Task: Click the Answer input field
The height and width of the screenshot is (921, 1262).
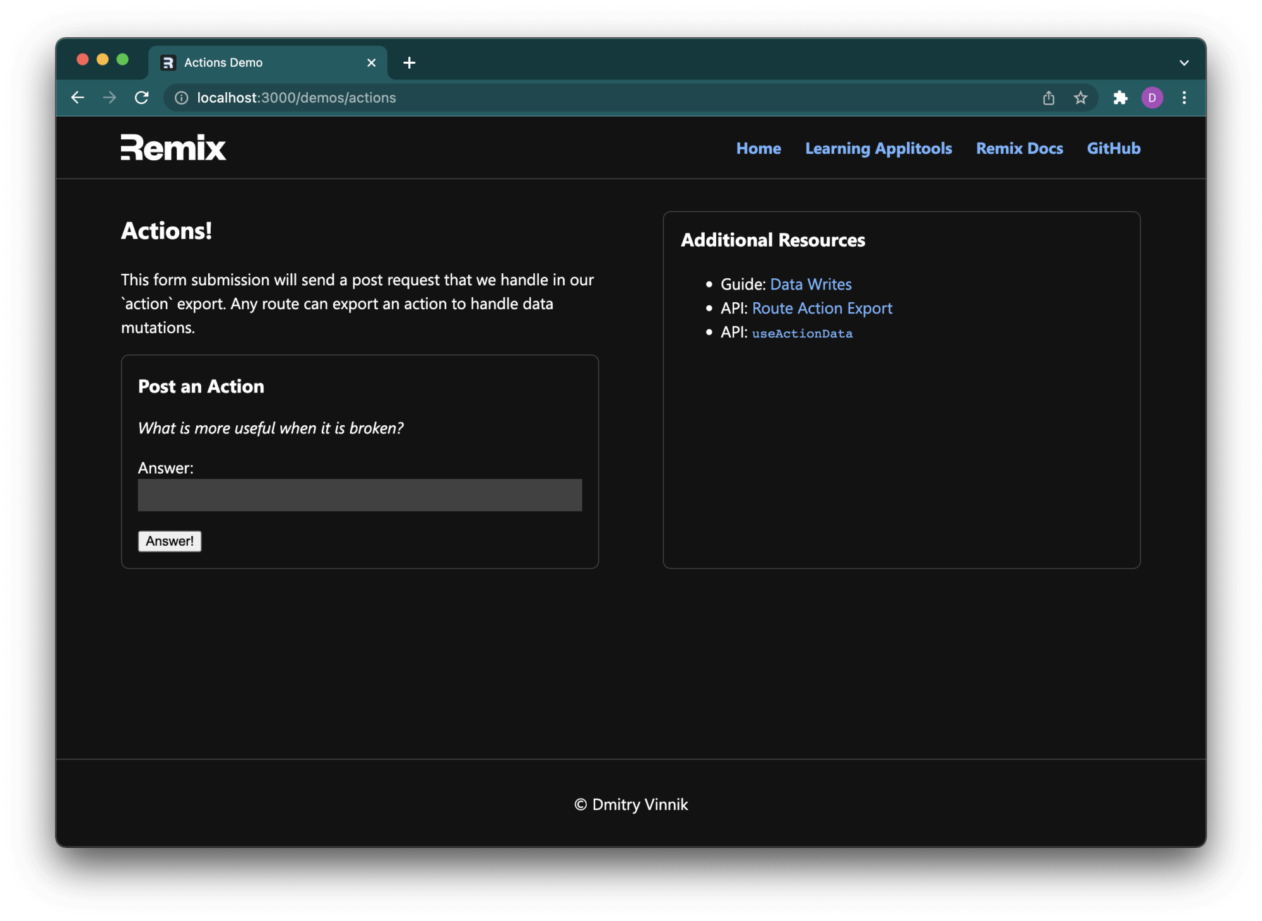Action: tap(359, 496)
